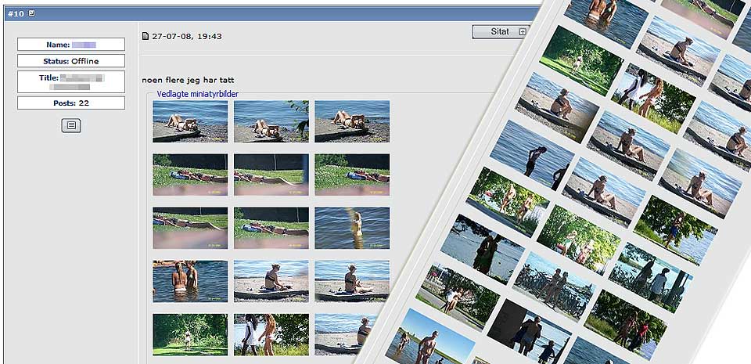Select the text 'noen flere jeg har tatt'
This screenshot has height=364, width=751.
[189, 80]
